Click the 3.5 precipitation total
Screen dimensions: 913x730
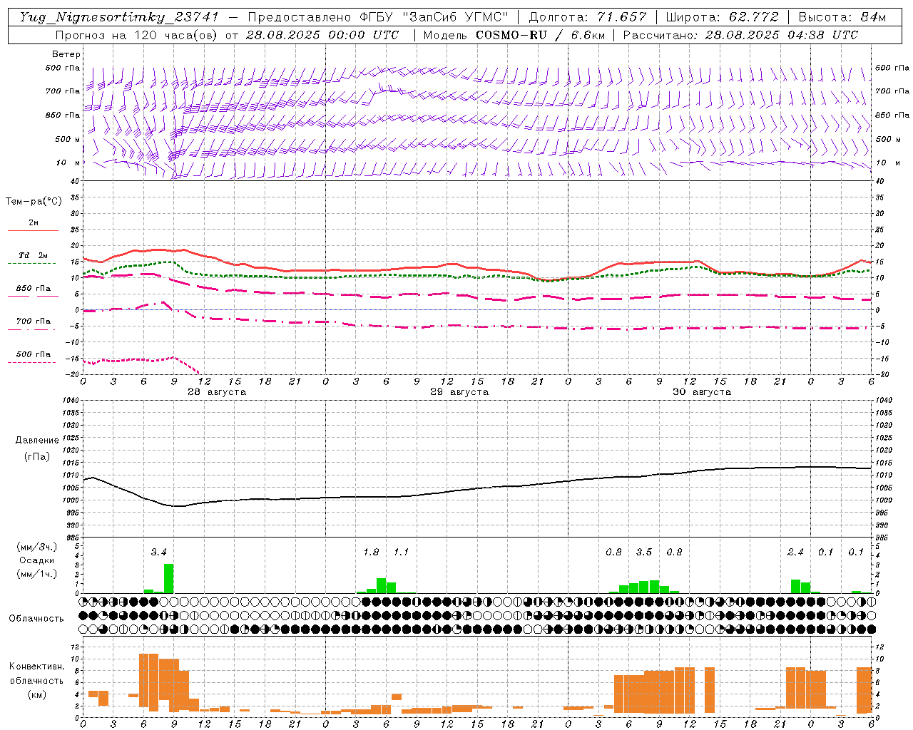tap(643, 552)
